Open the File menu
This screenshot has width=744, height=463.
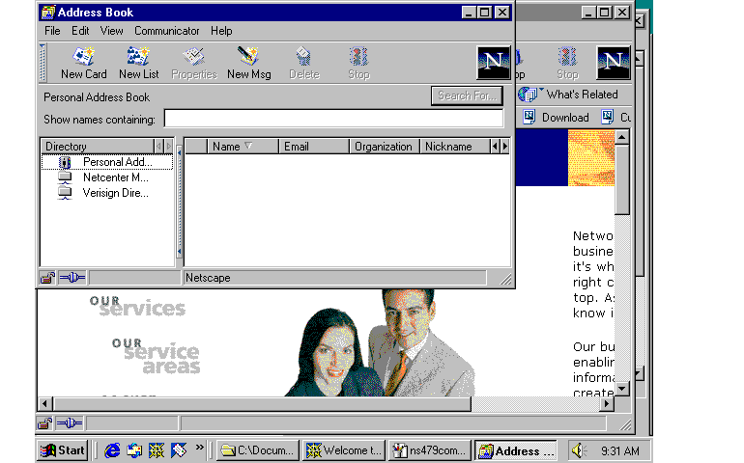pos(52,31)
